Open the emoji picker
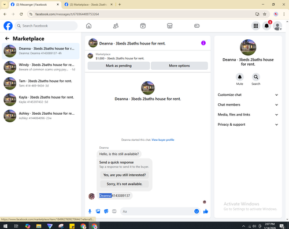Screen dimensions: 289x229 pyautogui.click(x=197, y=211)
